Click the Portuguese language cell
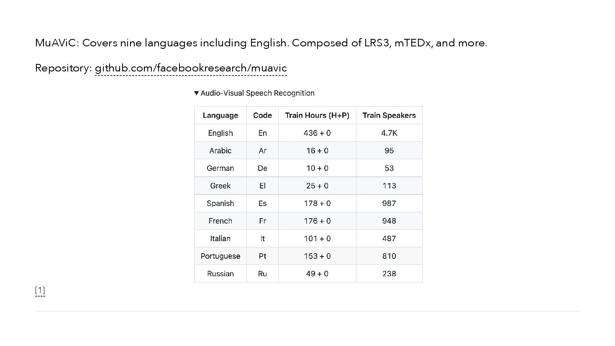The image size is (615, 346). (x=220, y=256)
